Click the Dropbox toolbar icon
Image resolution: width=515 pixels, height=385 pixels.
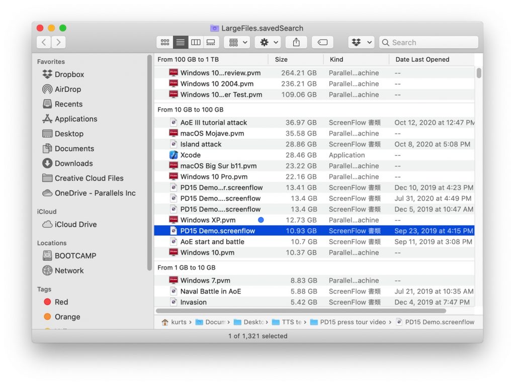[x=357, y=42]
